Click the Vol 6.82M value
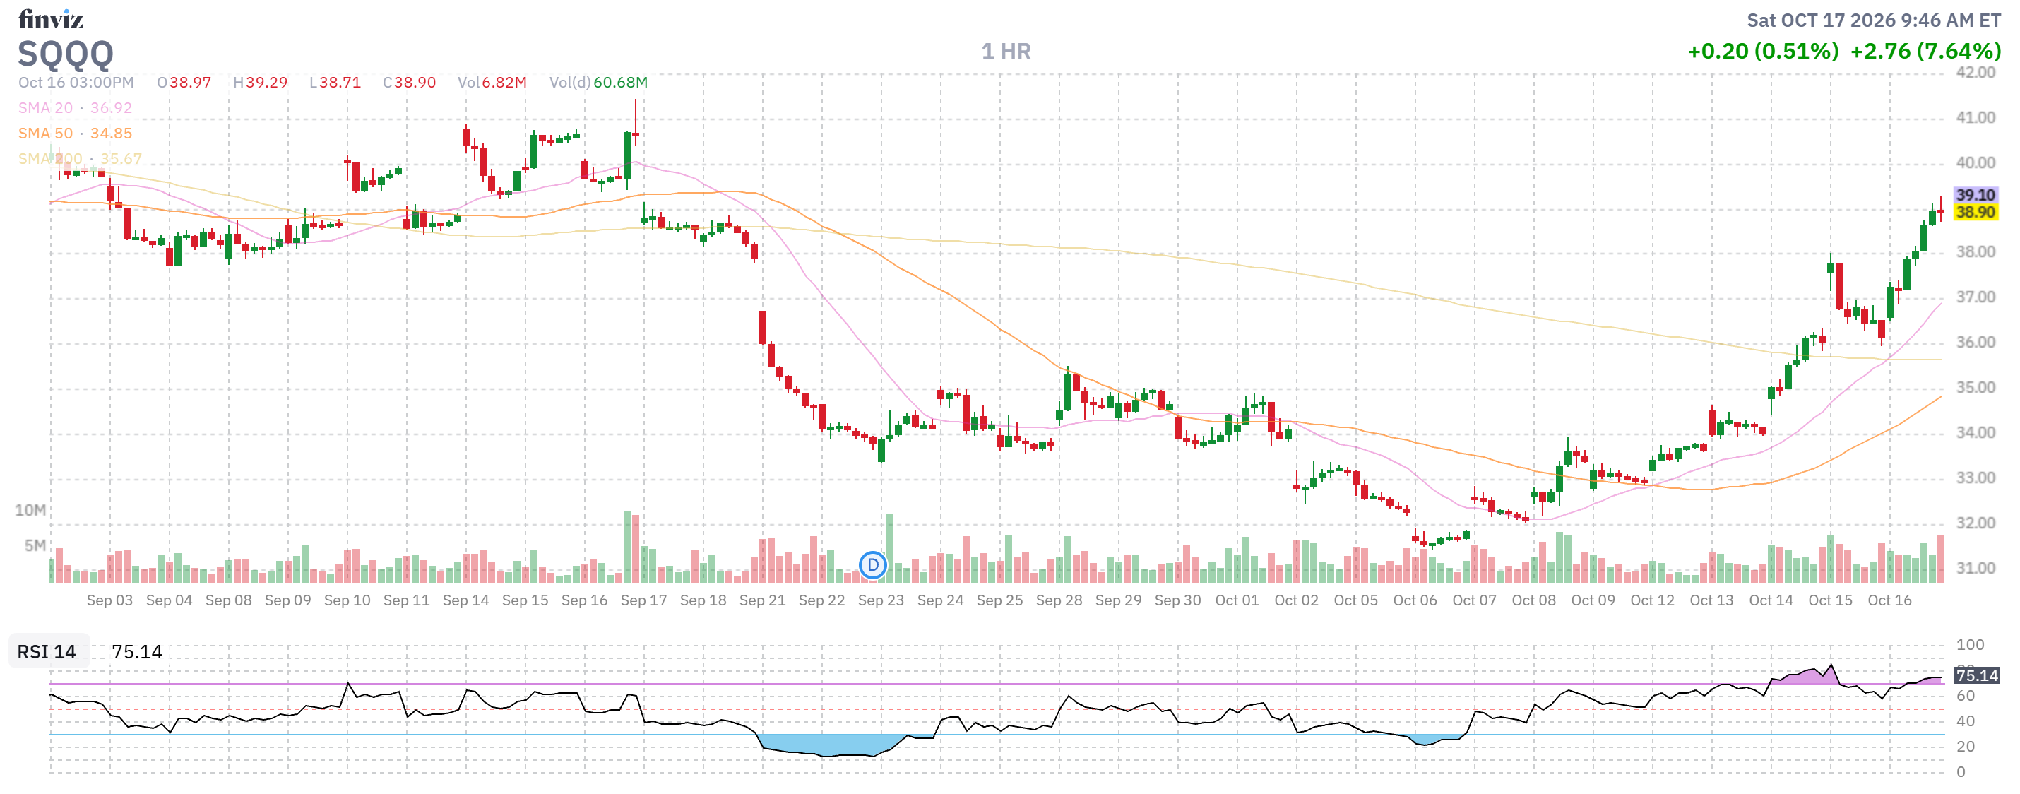Image resolution: width=2020 pixels, height=794 pixels. pyautogui.click(x=492, y=83)
